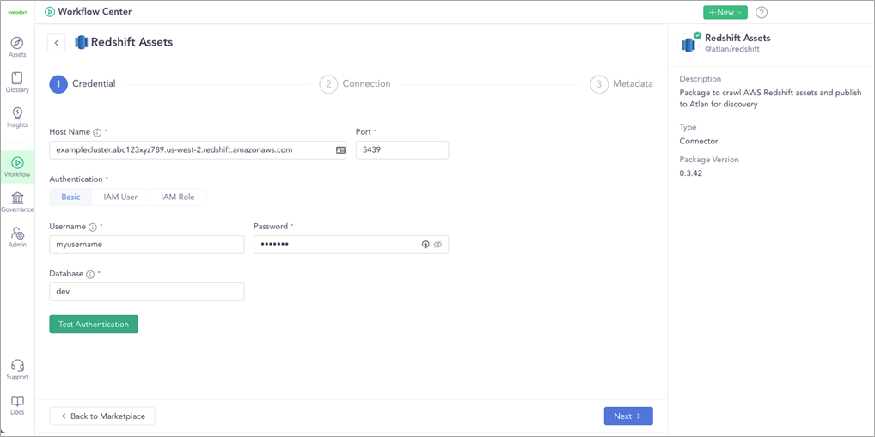Open the Support headset icon
This screenshot has height=437, width=875.
pos(17,365)
